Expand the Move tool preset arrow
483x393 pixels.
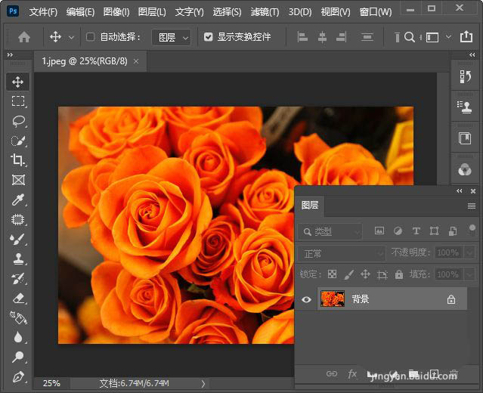(x=71, y=38)
